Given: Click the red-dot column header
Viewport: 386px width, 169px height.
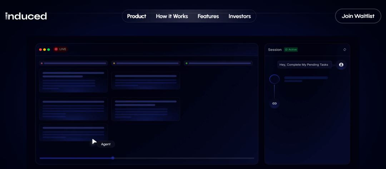Looking at the screenshot, I should (x=74, y=63).
